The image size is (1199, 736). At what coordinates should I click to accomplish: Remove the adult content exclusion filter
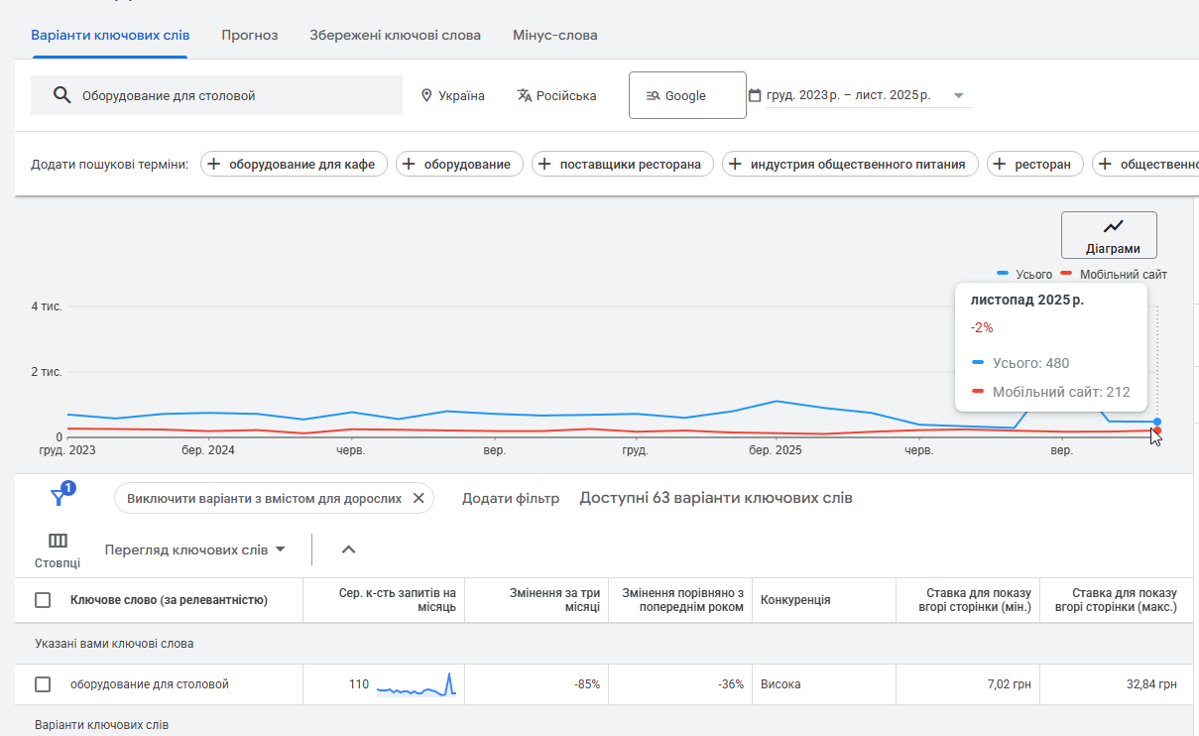click(x=418, y=498)
